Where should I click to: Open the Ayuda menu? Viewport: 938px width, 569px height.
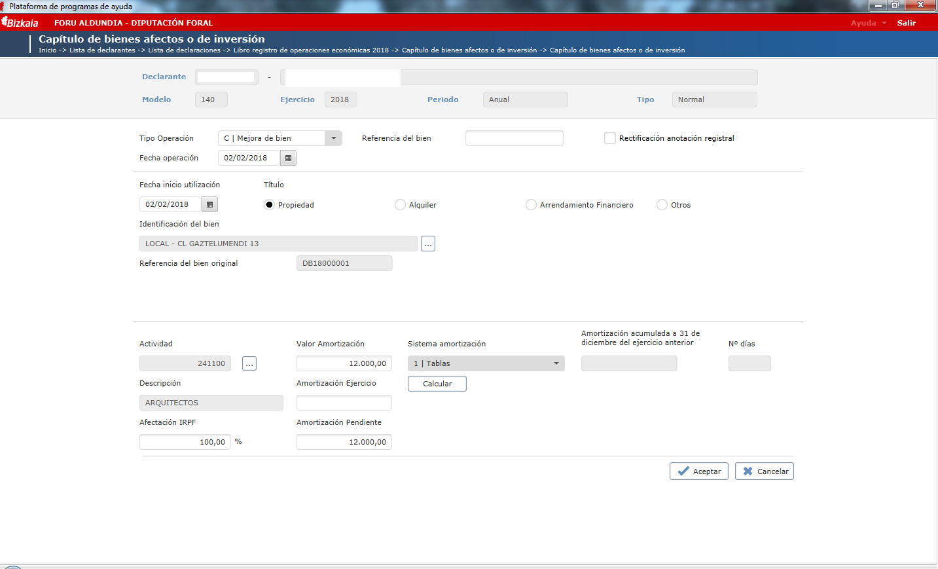[x=869, y=23]
